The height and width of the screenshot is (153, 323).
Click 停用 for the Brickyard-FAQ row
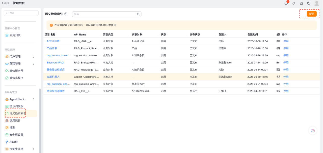click(x=286, y=62)
